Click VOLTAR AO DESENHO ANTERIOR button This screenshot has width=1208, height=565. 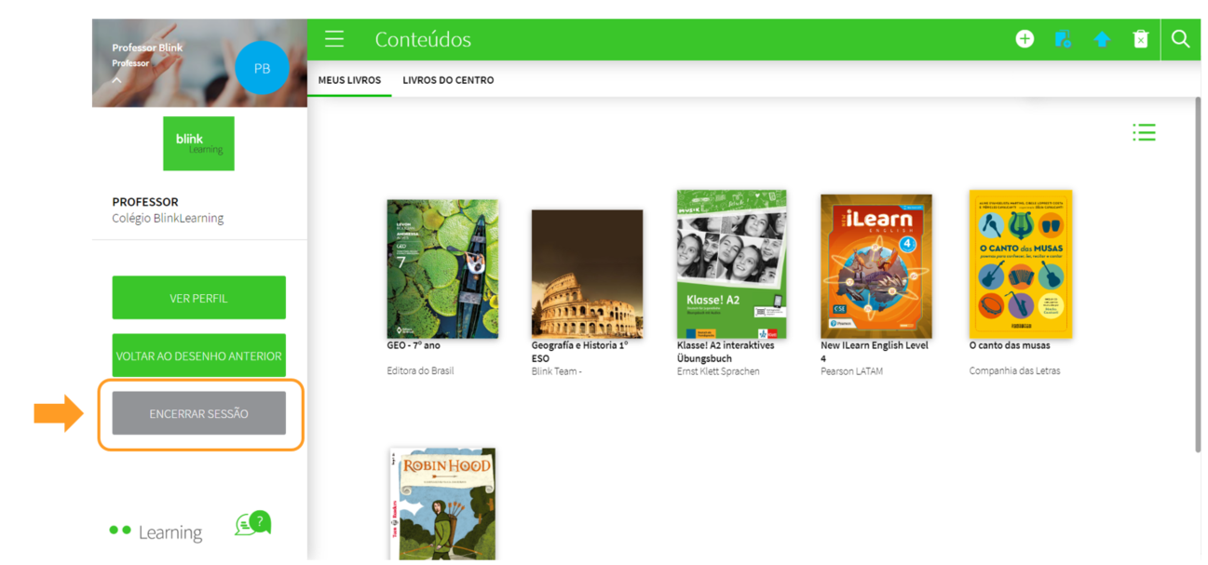tap(198, 356)
